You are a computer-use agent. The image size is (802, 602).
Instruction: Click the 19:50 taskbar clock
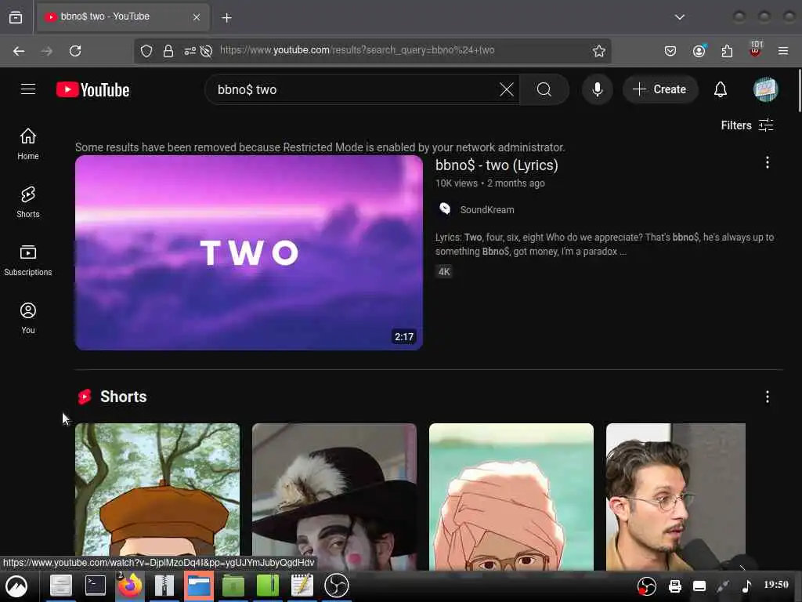pyautogui.click(x=776, y=585)
